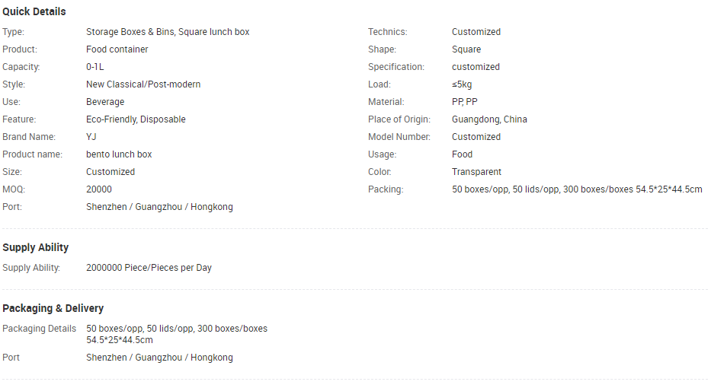
Task: Click the Packing value in Quick Details
Action: [577, 189]
